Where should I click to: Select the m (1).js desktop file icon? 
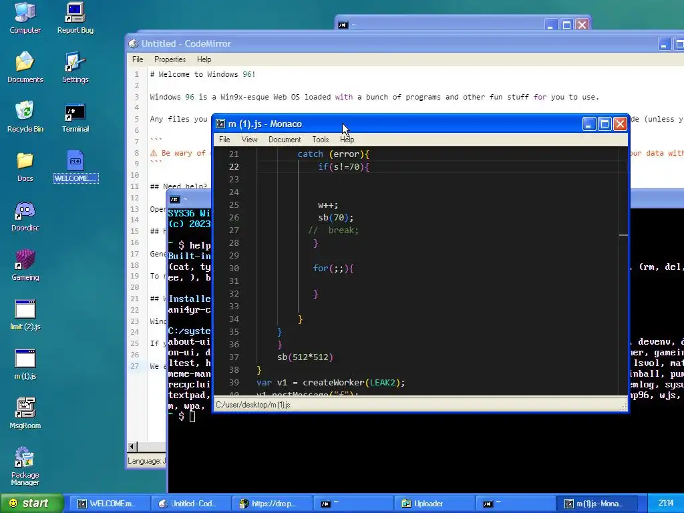click(25, 363)
